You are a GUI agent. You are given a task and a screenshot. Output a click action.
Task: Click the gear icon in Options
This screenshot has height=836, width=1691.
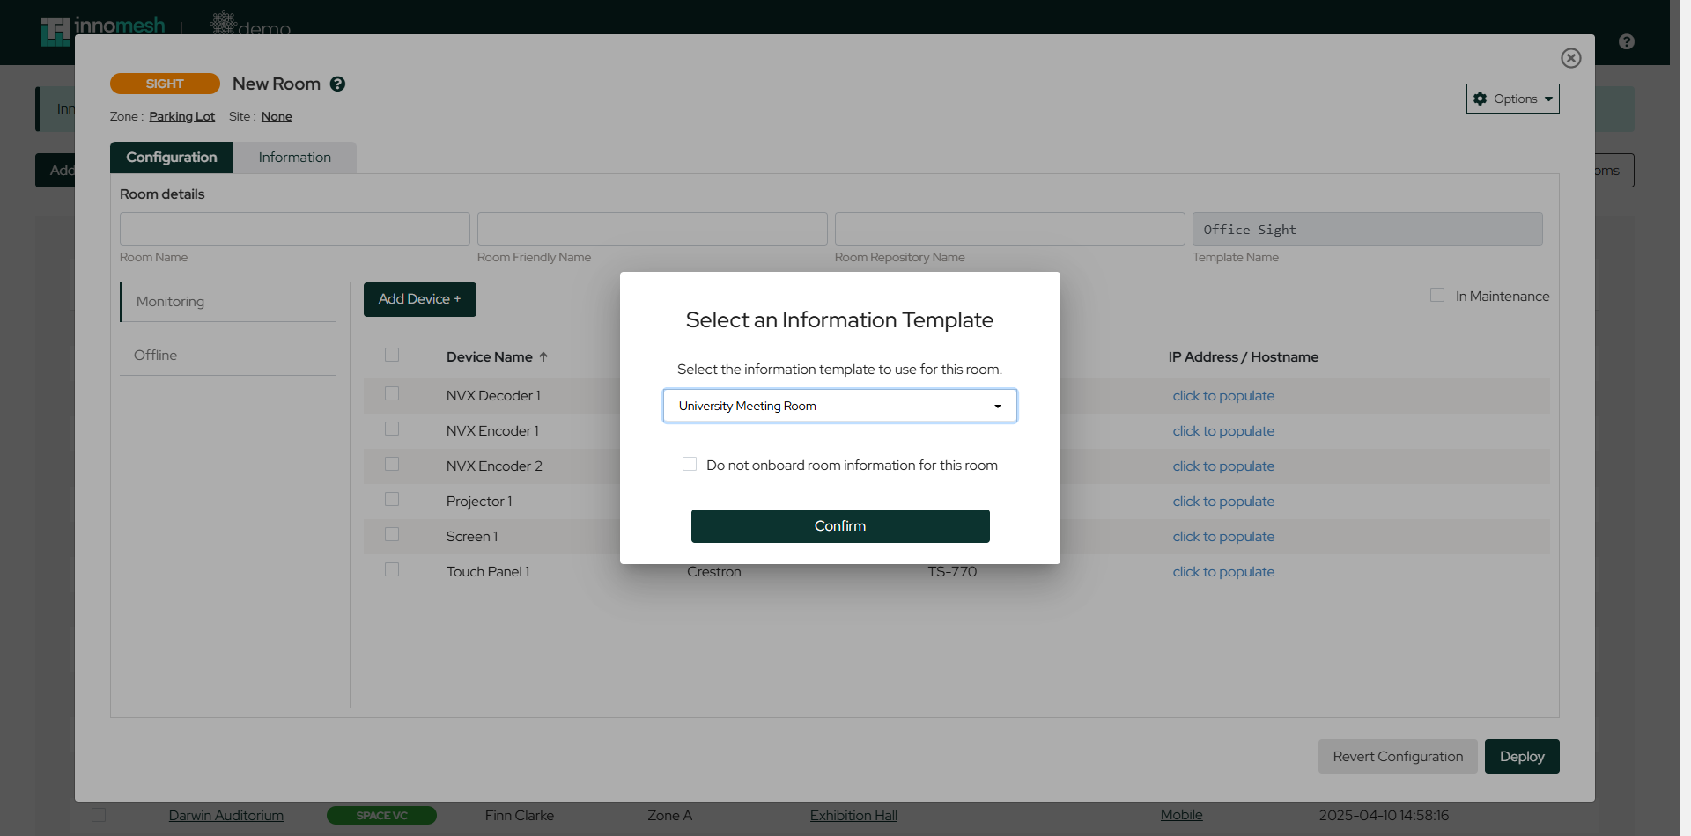(x=1480, y=99)
